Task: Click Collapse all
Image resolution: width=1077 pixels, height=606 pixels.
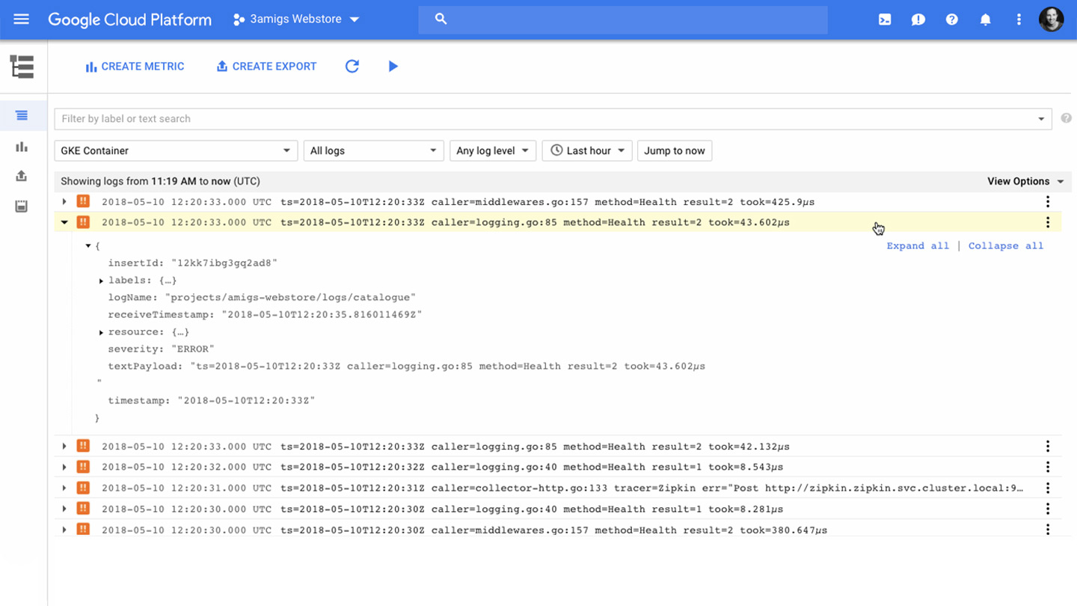Action: tap(1006, 245)
